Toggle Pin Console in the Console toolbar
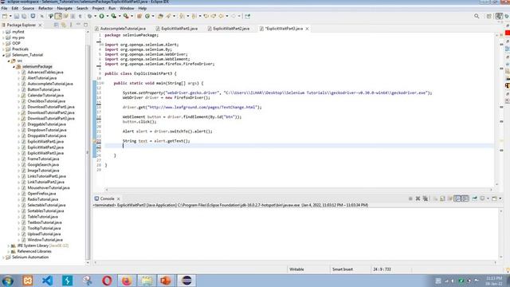510x287 pixels. (x=475, y=199)
